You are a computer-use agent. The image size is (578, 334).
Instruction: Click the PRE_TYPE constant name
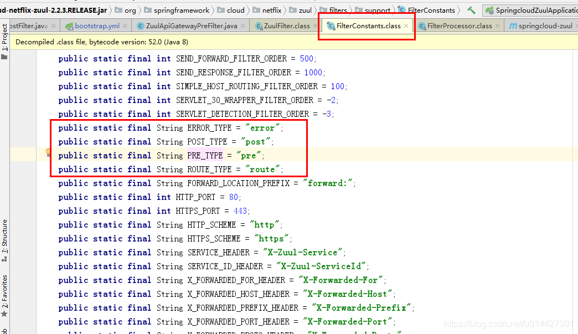(x=205, y=156)
